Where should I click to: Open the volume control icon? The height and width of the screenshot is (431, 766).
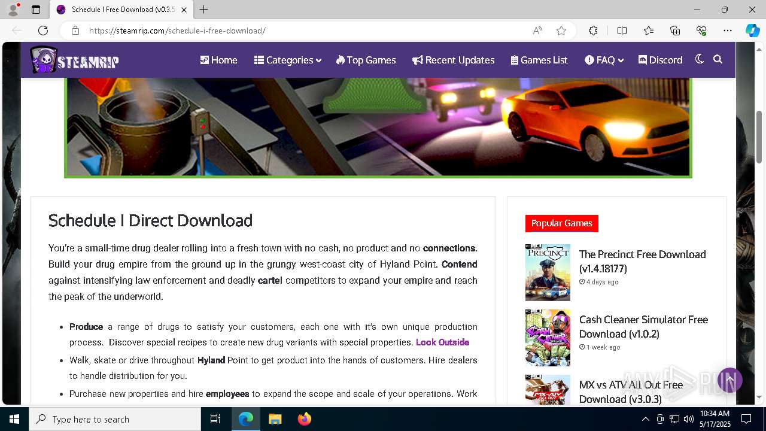click(x=689, y=419)
